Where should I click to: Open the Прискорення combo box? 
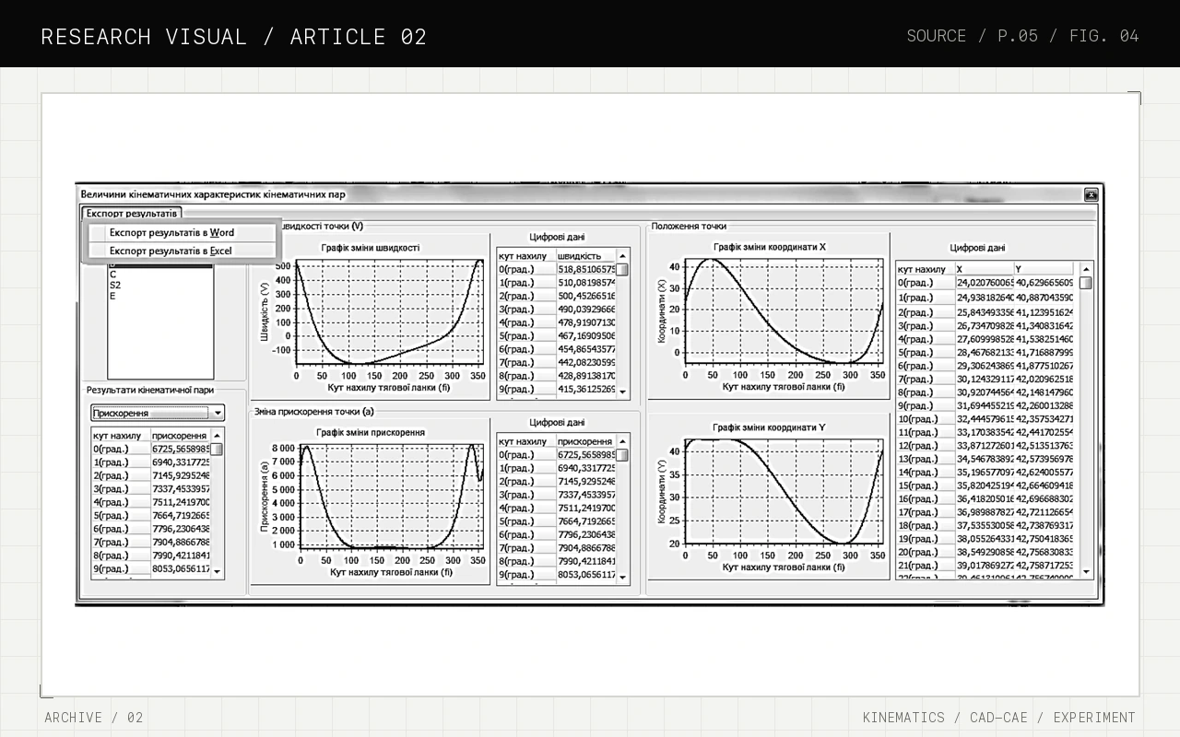click(158, 413)
